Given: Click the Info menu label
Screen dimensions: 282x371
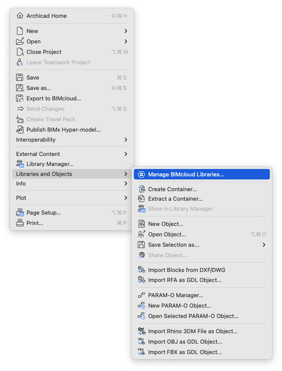Looking at the screenshot, I should click(x=21, y=183).
